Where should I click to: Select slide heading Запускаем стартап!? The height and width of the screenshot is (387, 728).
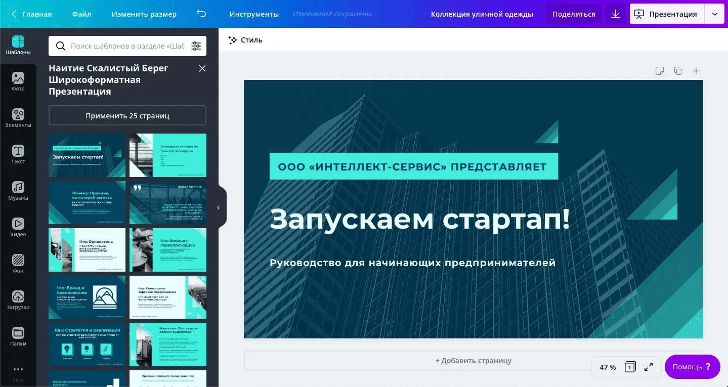point(420,220)
